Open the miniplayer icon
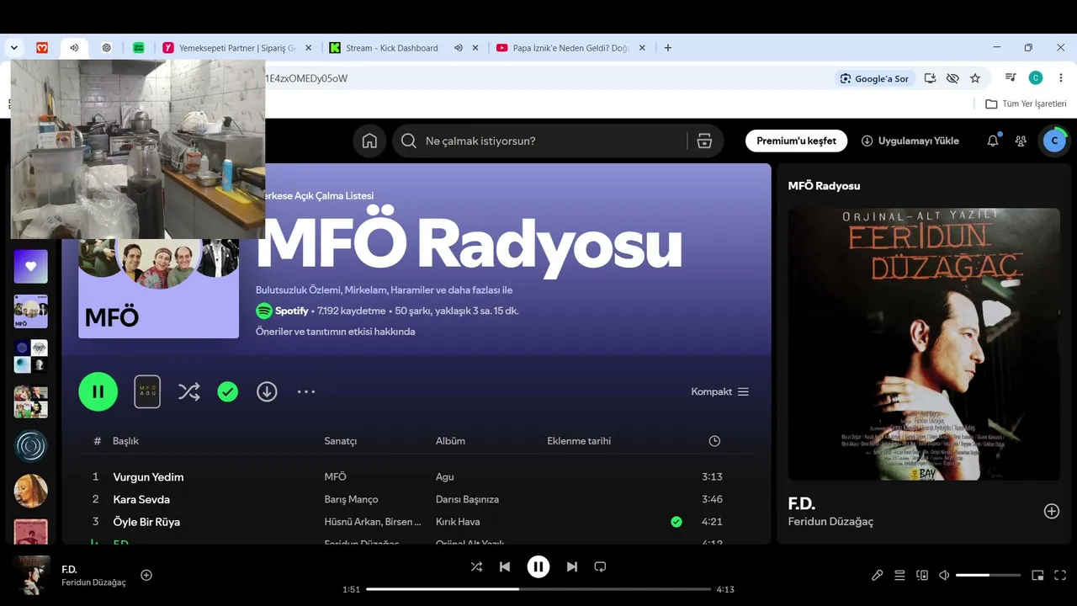The height and width of the screenshot is (606, 1077). pyautogui.click(x=1037, y=575)
